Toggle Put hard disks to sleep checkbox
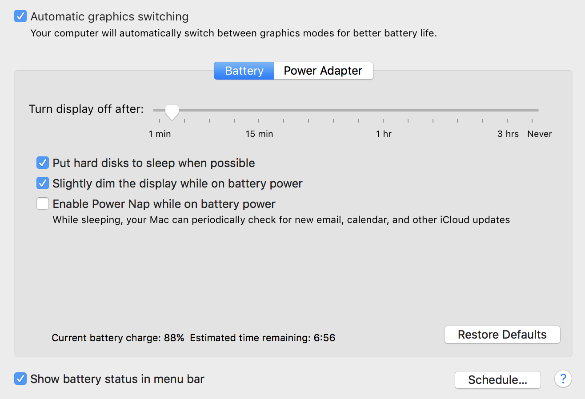Screen dimensions: 585x399 click(43, 163)
